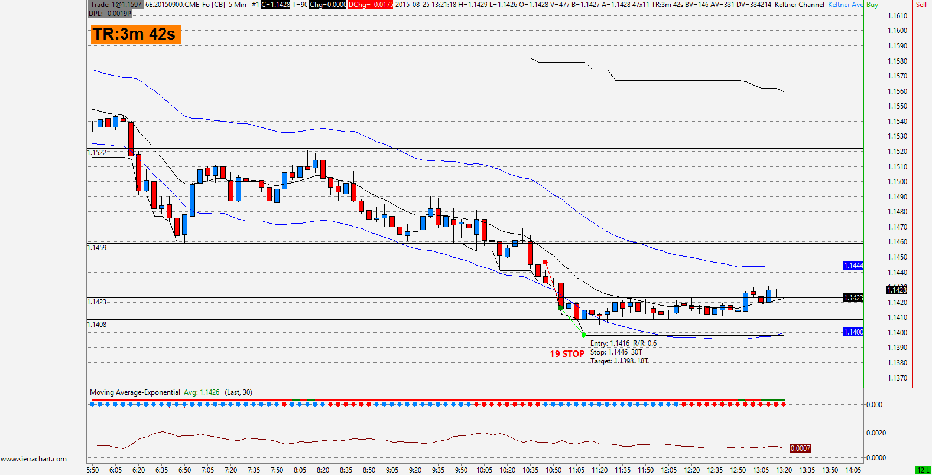
Task: Click the 1.1370 price axis label
Action: point(898,378)
